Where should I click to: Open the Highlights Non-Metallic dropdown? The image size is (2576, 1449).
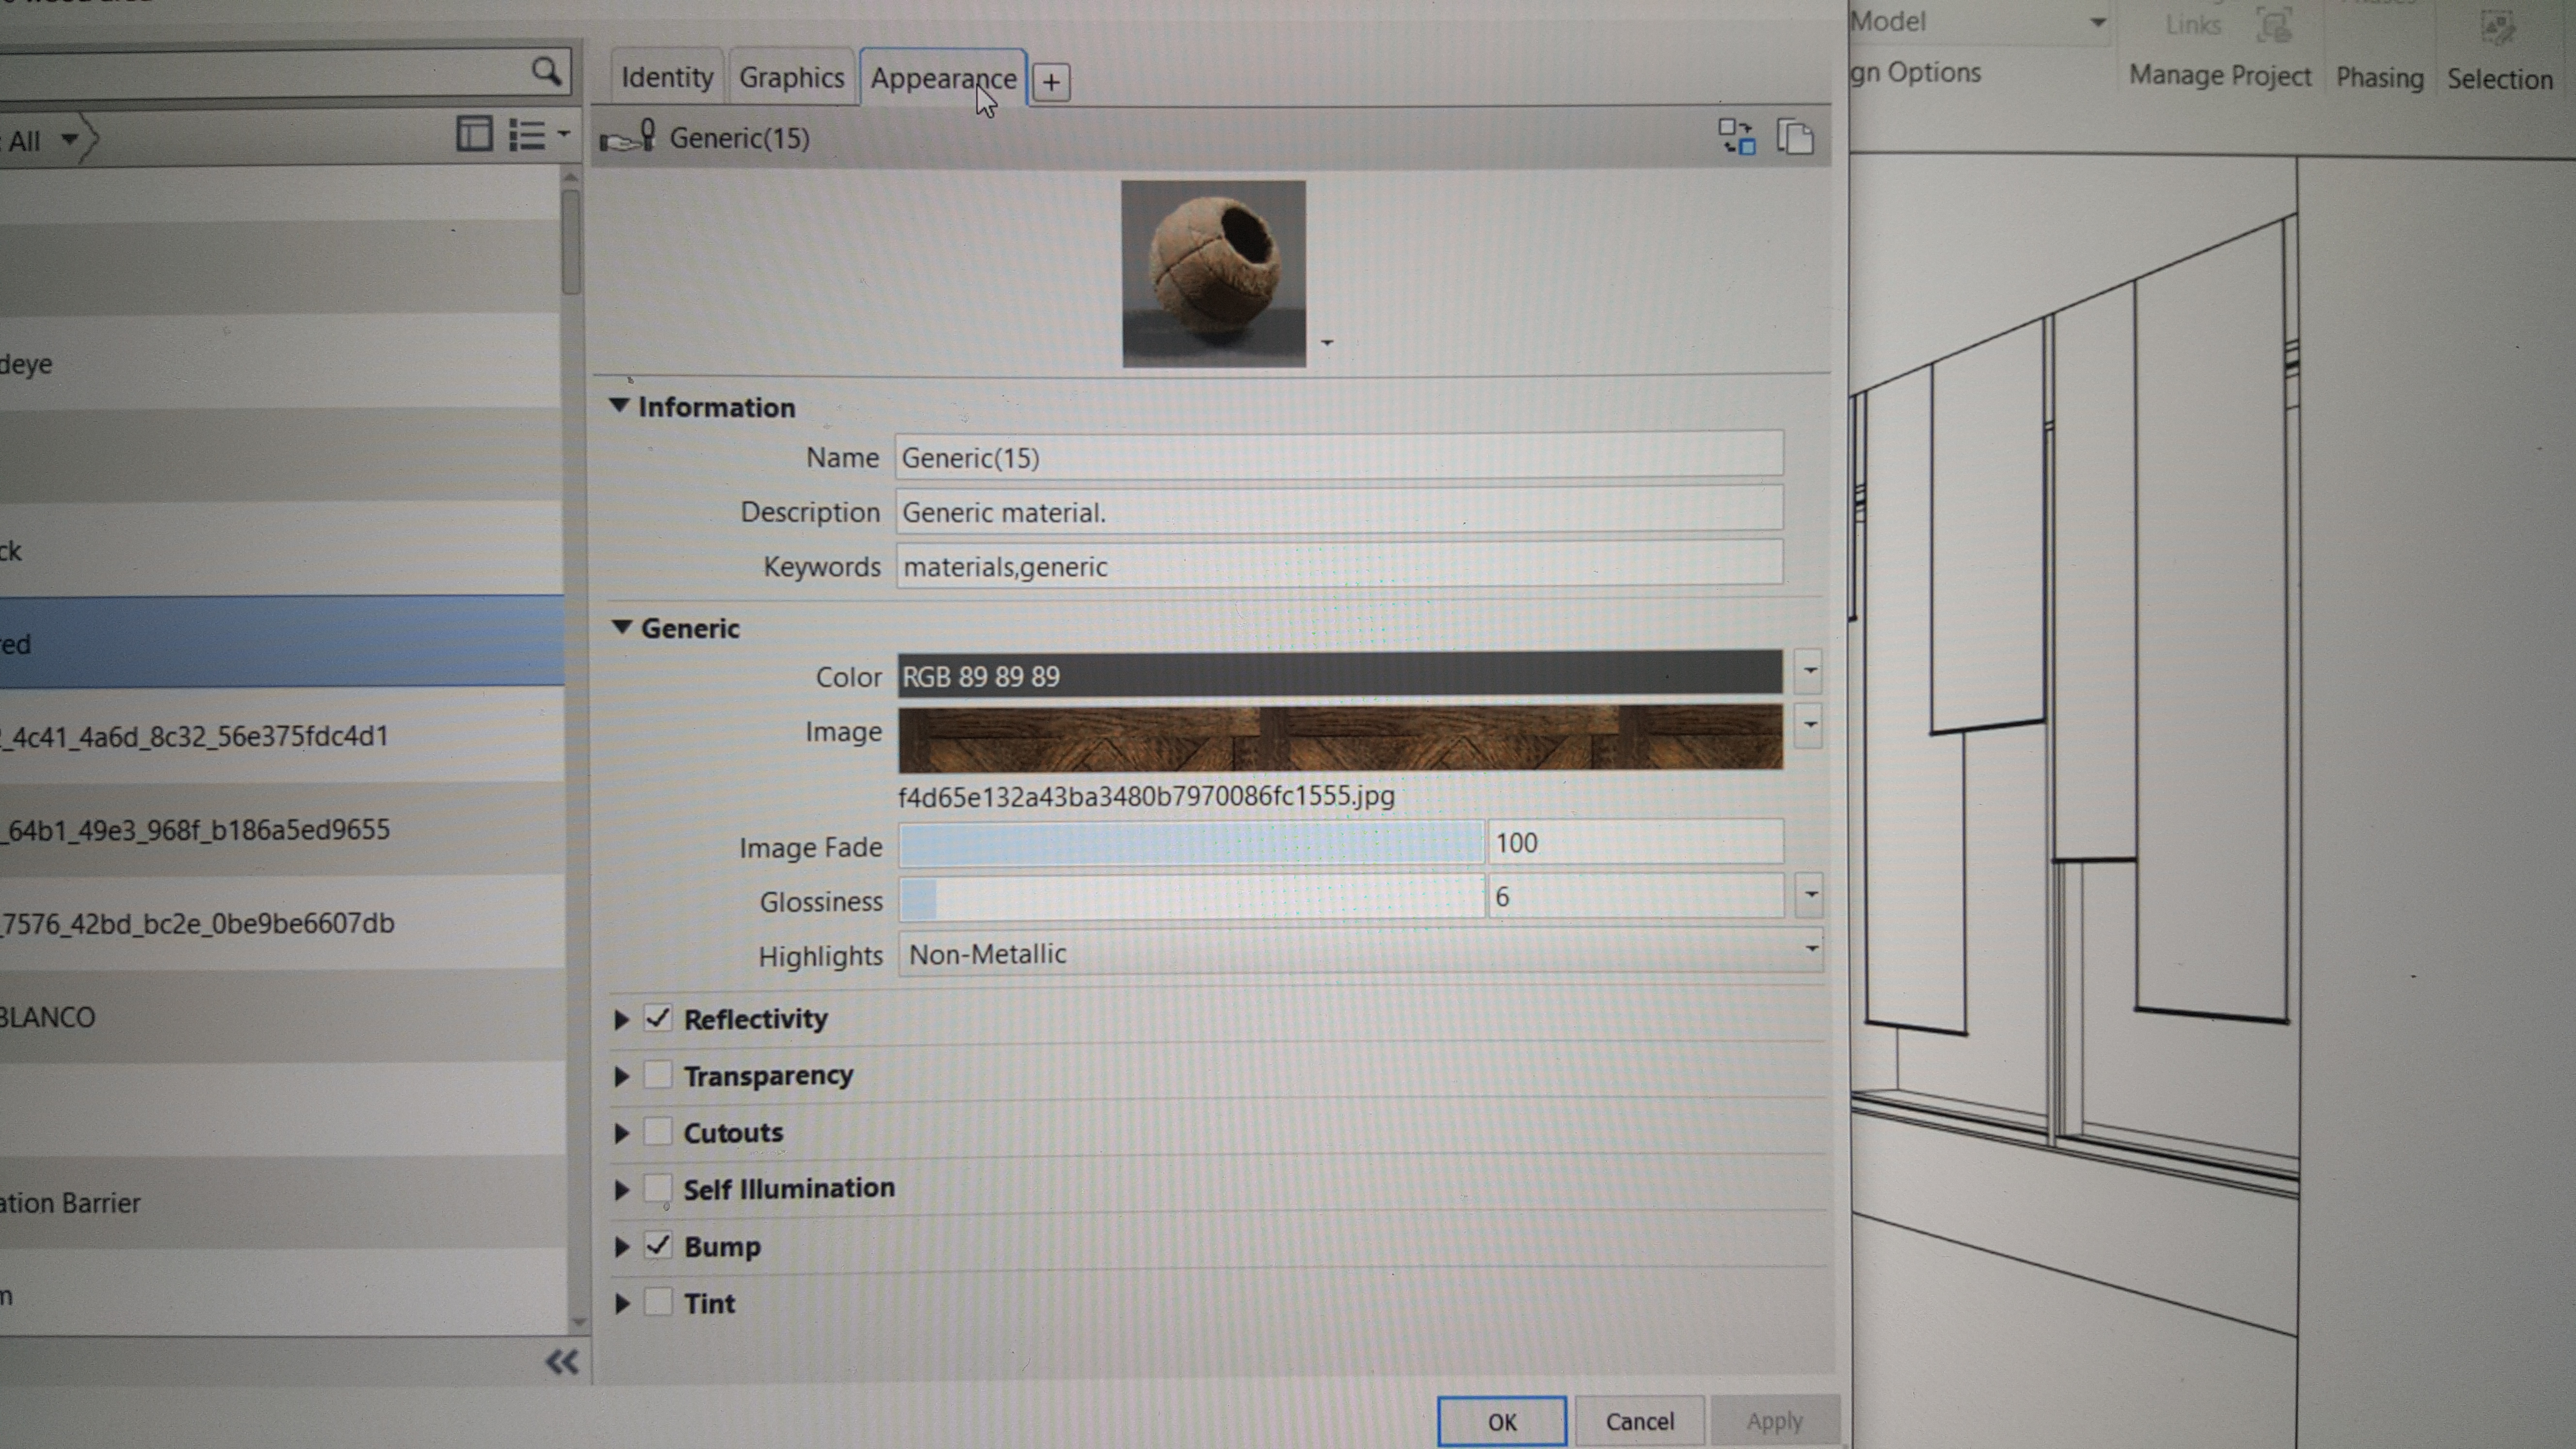(x=1811, y=949)
